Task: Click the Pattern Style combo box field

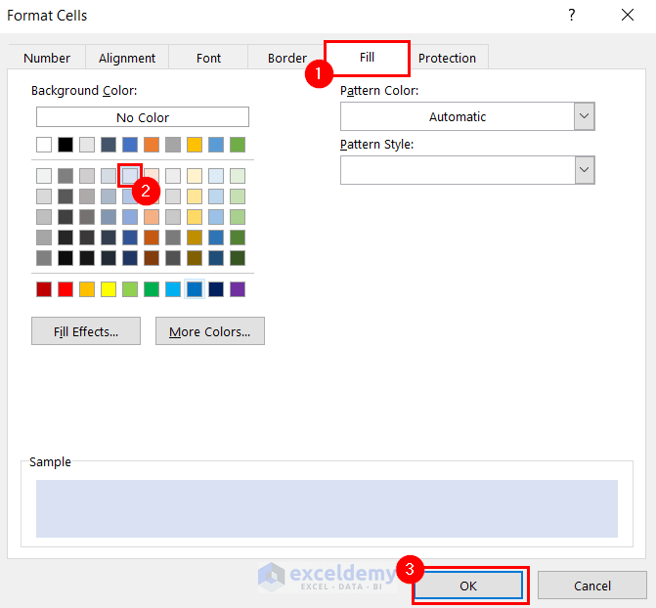Action: tap(467, 170)
